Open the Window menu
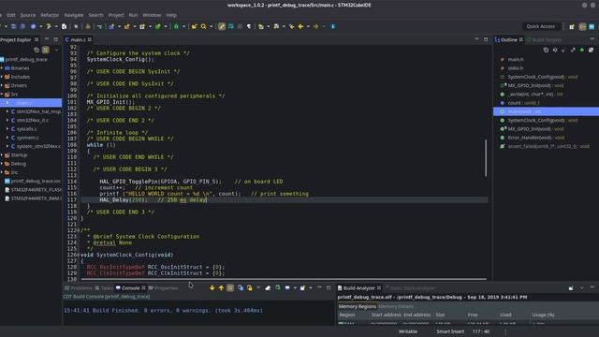599x337 pixels. coord(152,15)
